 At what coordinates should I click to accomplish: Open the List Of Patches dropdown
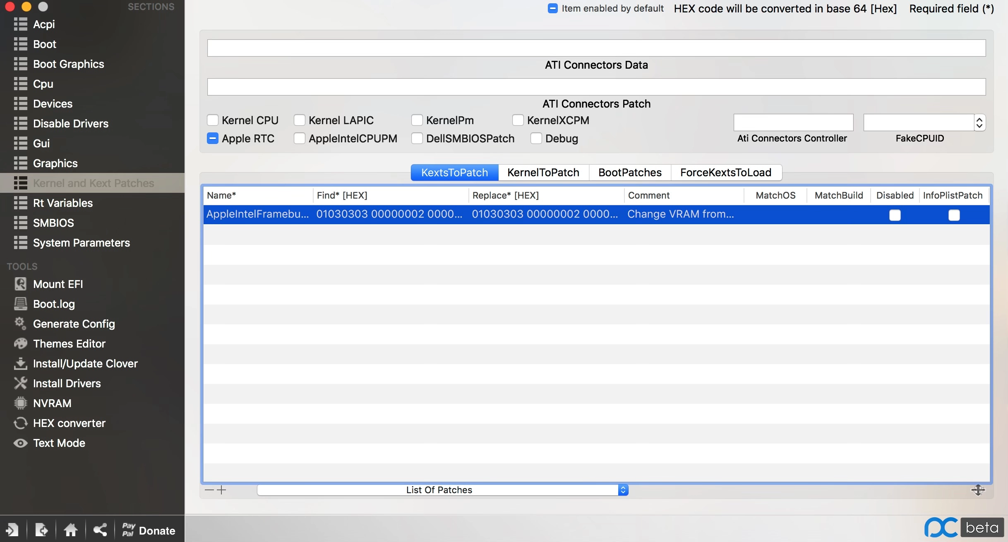(x=443, y=490)
